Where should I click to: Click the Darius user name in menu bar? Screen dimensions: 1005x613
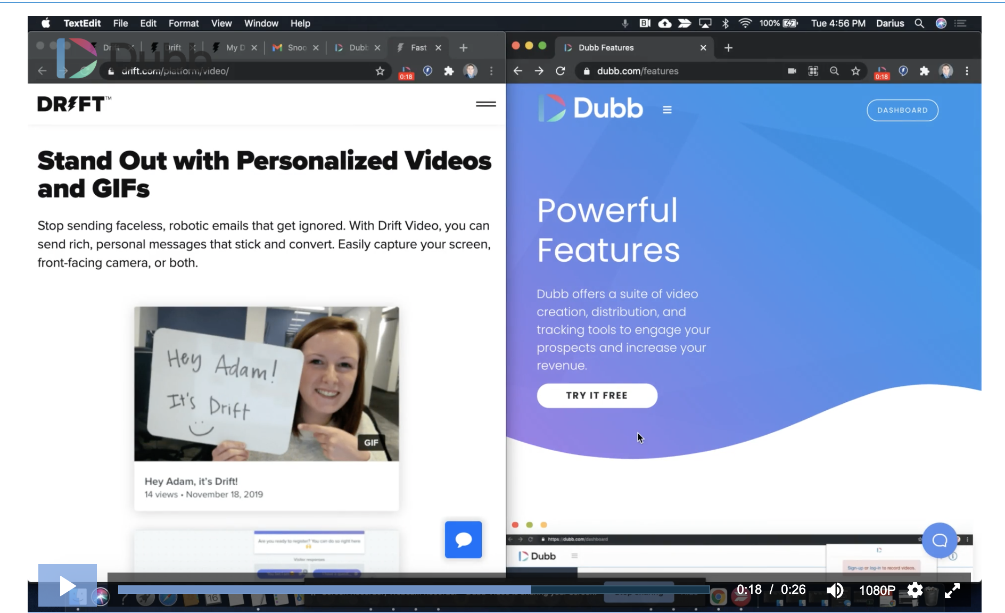(890, 23)
